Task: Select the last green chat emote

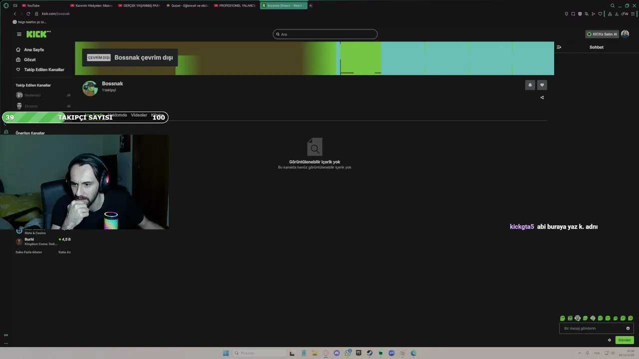Action: tap(631, 318)
